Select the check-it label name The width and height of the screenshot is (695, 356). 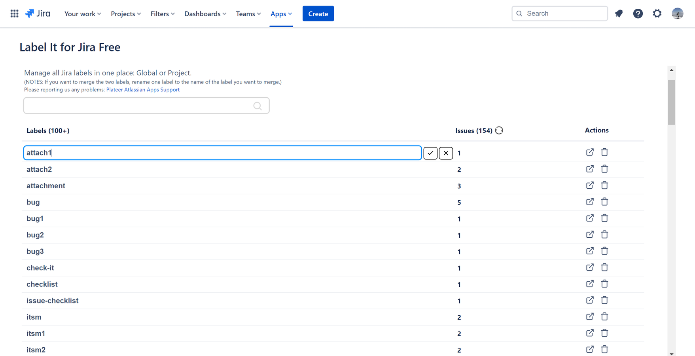click(40, 268)
